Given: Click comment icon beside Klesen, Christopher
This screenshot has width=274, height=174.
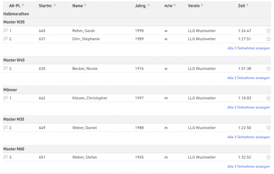Looking at the screenshot, I should (x=6, y=98).
